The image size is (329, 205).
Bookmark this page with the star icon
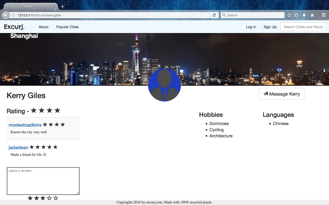click(x=289, y=15)
